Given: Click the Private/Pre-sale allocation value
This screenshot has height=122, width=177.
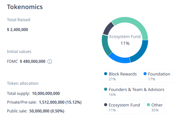Looking at the screenshot, I should [60, 102].
